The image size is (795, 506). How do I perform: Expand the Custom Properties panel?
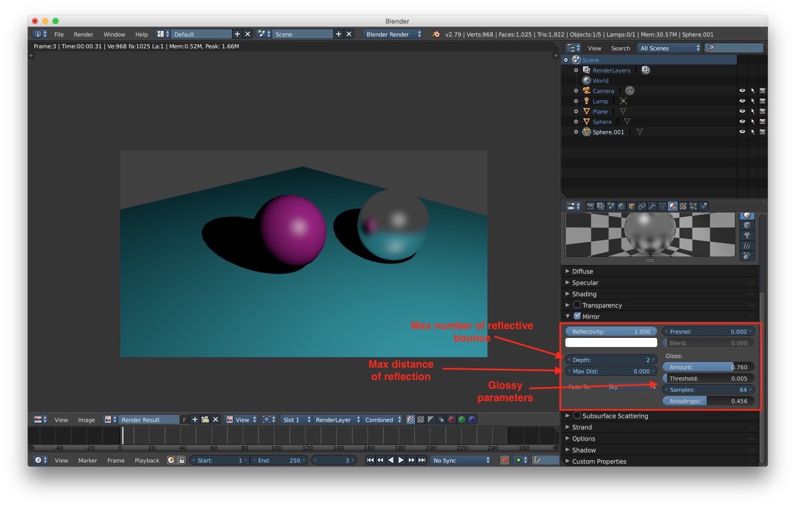[x=660, y=461]
